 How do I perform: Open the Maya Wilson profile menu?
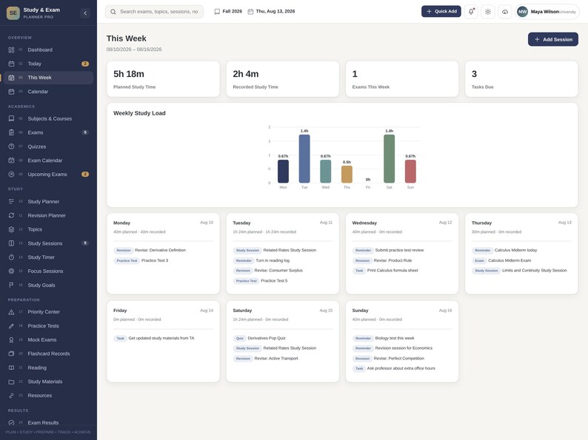click(547, 12)
